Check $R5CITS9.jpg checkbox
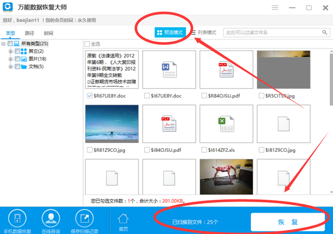This screenshot has width=333, height=234. tap(261, 96)
